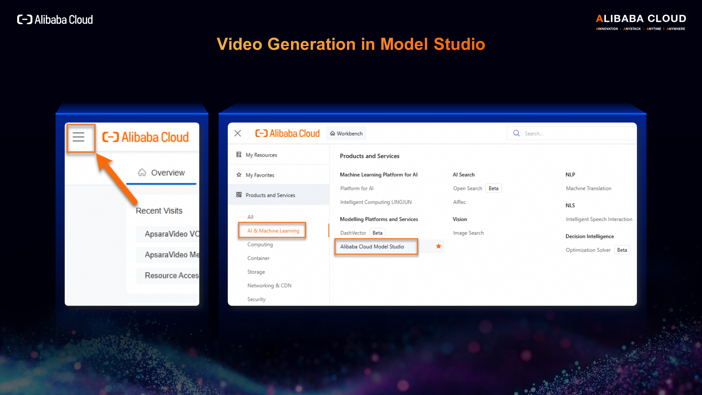The height and width of the screenshot is (395, 702).
Task: Click the My Resources icon
Action: click(239, 155)
